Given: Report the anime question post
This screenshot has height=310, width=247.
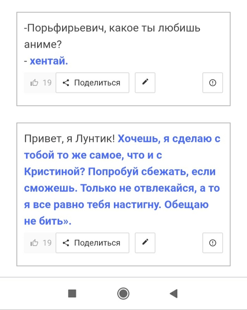Looking at the screenshot, I should tap(212, 83).
